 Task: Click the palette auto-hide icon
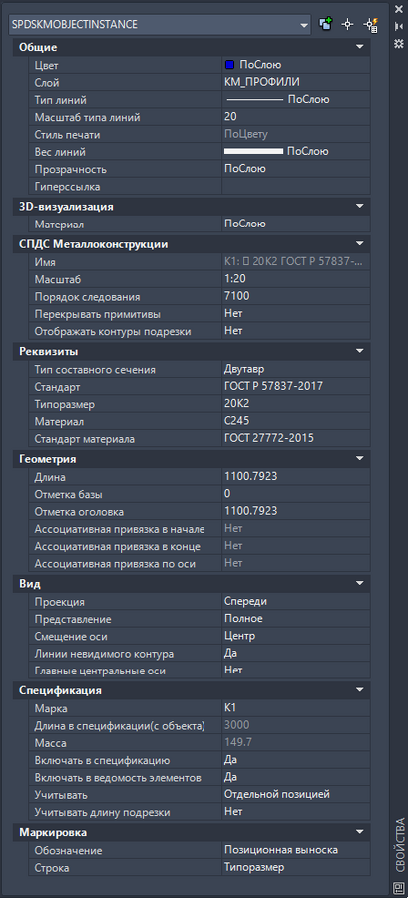point(399,26)
